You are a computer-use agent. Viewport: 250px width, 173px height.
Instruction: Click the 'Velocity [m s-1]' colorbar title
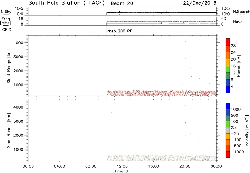(247, 130)
